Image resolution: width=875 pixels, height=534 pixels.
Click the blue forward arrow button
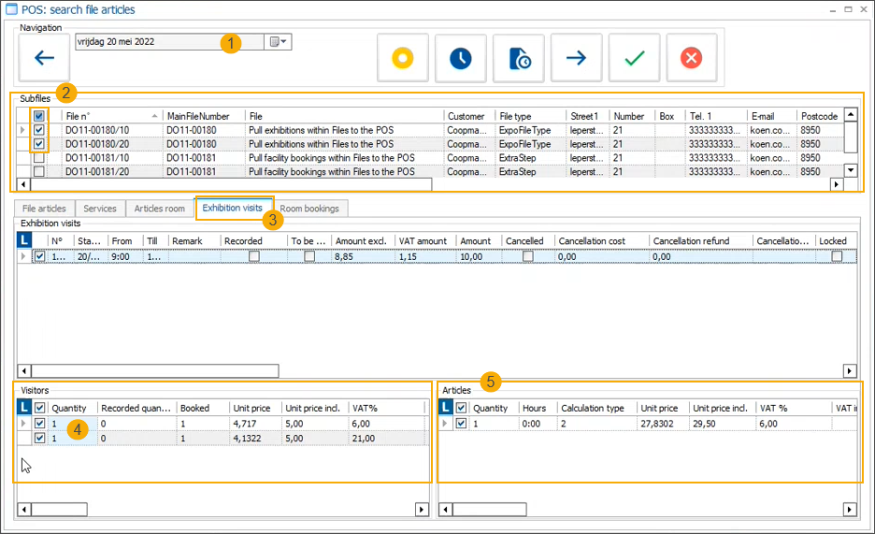click(576, 58)
